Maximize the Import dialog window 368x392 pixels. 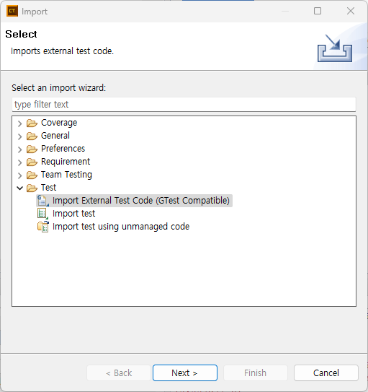(318, 11)
